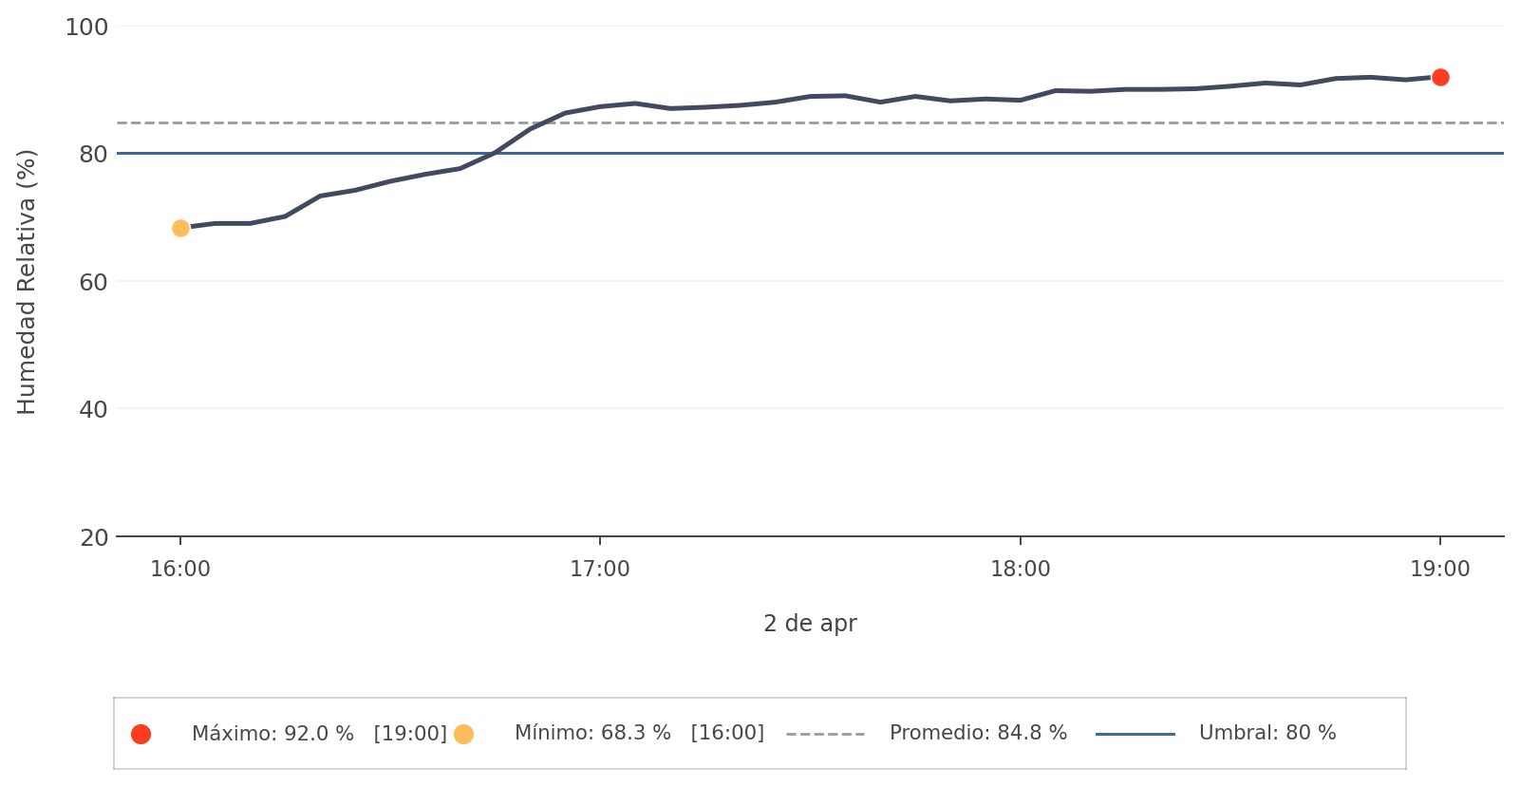Hide the 'Umbral: 80 %' legend series

1267,734
